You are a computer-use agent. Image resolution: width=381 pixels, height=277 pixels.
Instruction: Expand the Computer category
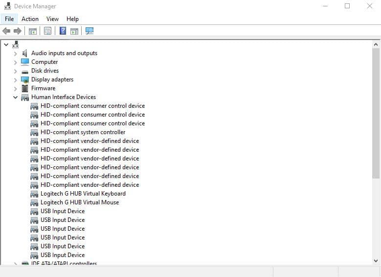tap(15, 62)
